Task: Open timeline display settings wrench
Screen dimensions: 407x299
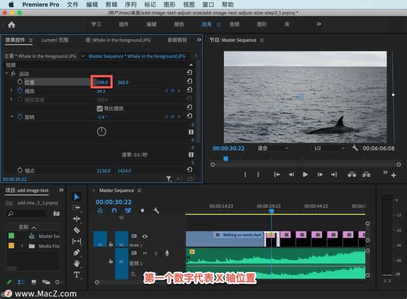Action: click(x=156, y=210)
